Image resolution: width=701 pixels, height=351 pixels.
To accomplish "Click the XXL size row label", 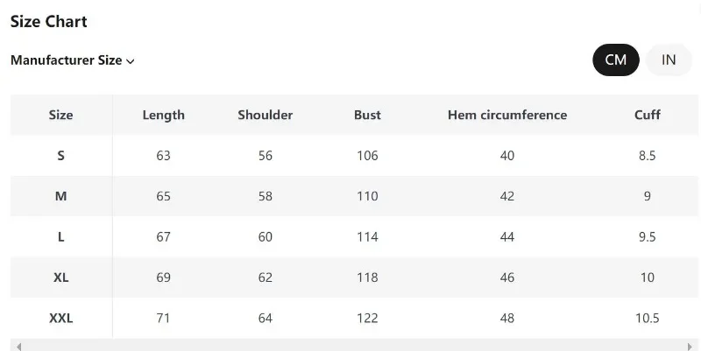I will point(61,318).
